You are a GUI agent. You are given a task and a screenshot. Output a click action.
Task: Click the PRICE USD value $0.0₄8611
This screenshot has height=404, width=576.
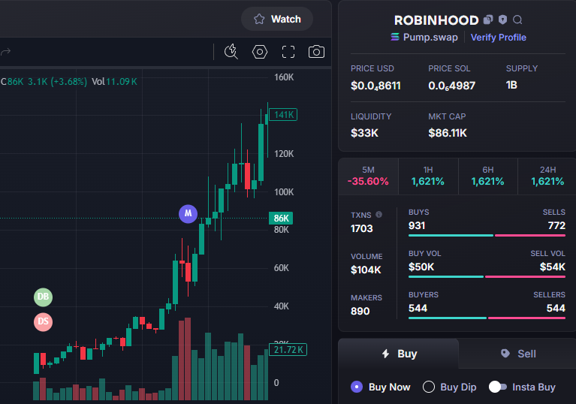click(375, 86)
